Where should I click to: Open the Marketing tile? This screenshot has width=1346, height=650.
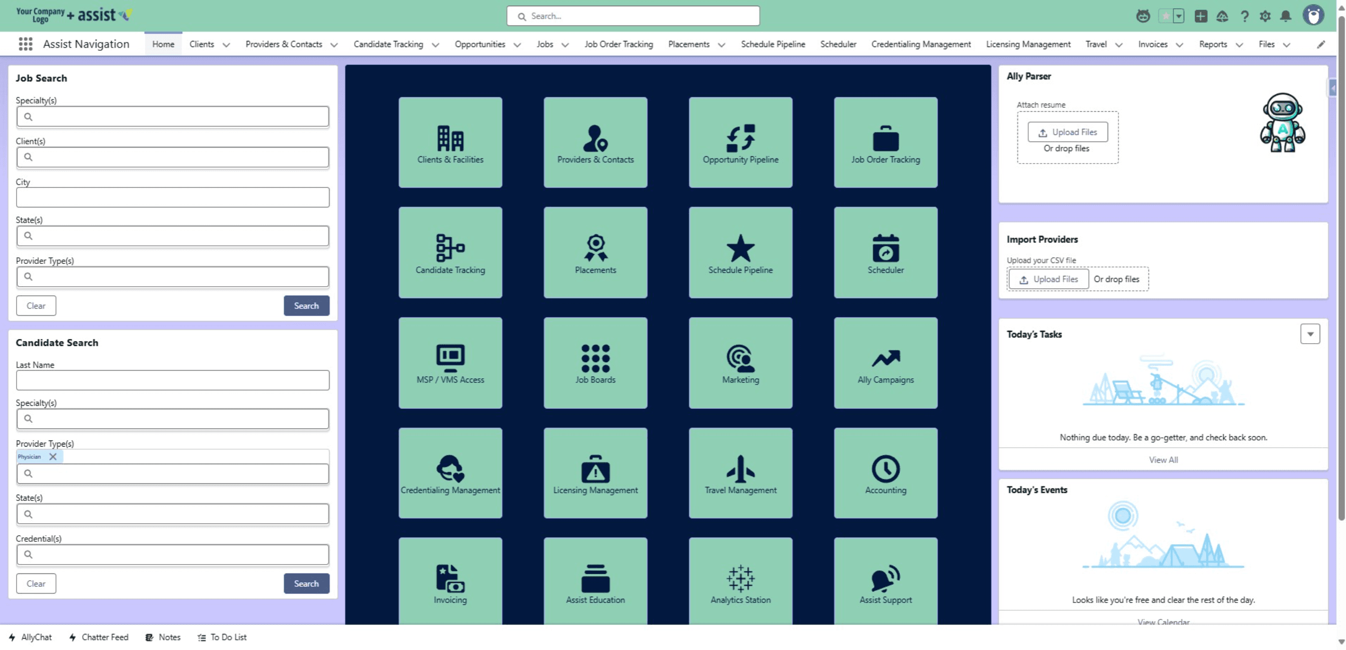click(740, 363)
